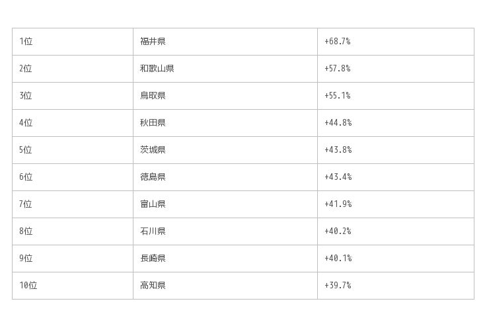
Task: Click the 富山県 cell
Action: tap(153, 204)
